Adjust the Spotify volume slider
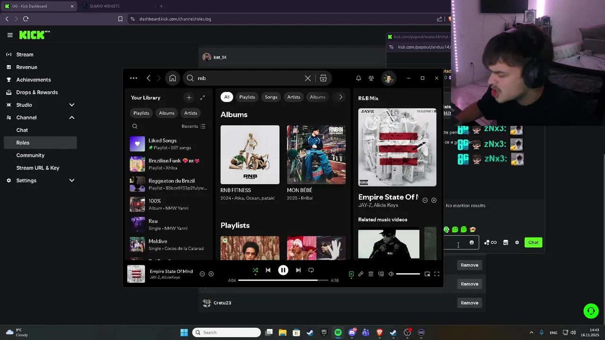This screenshot has width=605, height=340. click(x=408, y=274)
